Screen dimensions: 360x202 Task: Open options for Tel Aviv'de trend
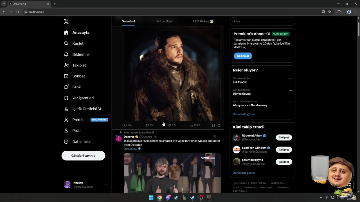[x=290, y=79]
